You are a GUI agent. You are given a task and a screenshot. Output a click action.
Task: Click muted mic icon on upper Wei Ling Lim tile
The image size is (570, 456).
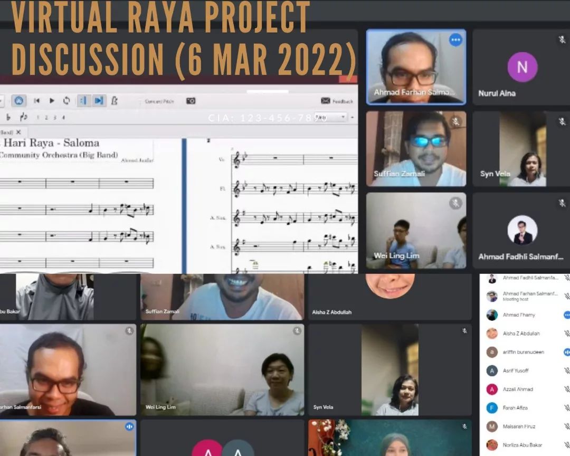click(x=455, y=203)
